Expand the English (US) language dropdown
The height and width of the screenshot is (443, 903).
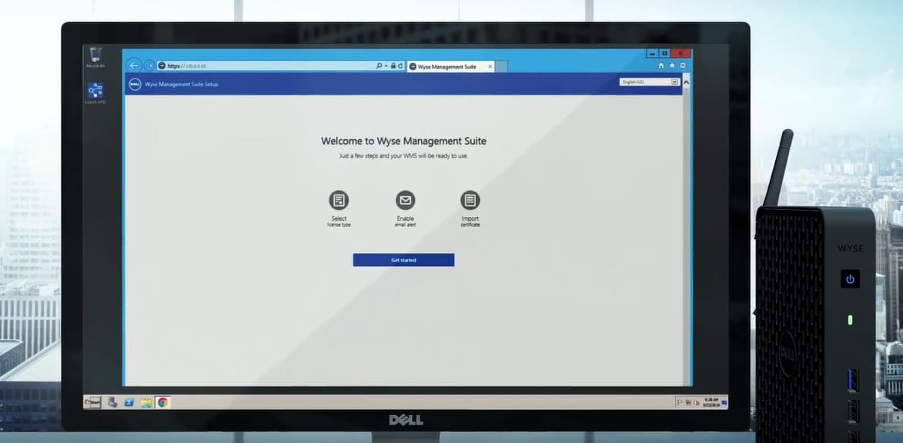[674, 82]
